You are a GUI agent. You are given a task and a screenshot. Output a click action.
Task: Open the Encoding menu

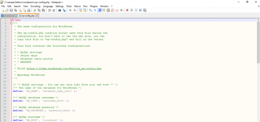point(35,6)
